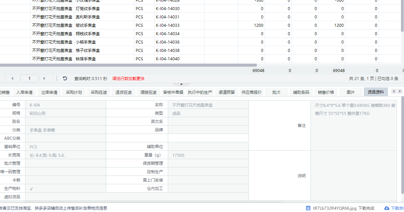
Task: Toggle the 生产物料 checkmark
Action: [x=31, y=189]
